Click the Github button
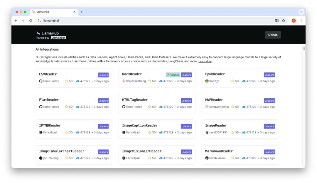Screen dimensions: 317x183 click(x=273, y=35)
